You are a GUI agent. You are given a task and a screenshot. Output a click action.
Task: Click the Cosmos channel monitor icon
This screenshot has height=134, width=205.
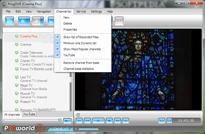coord(17,44)
